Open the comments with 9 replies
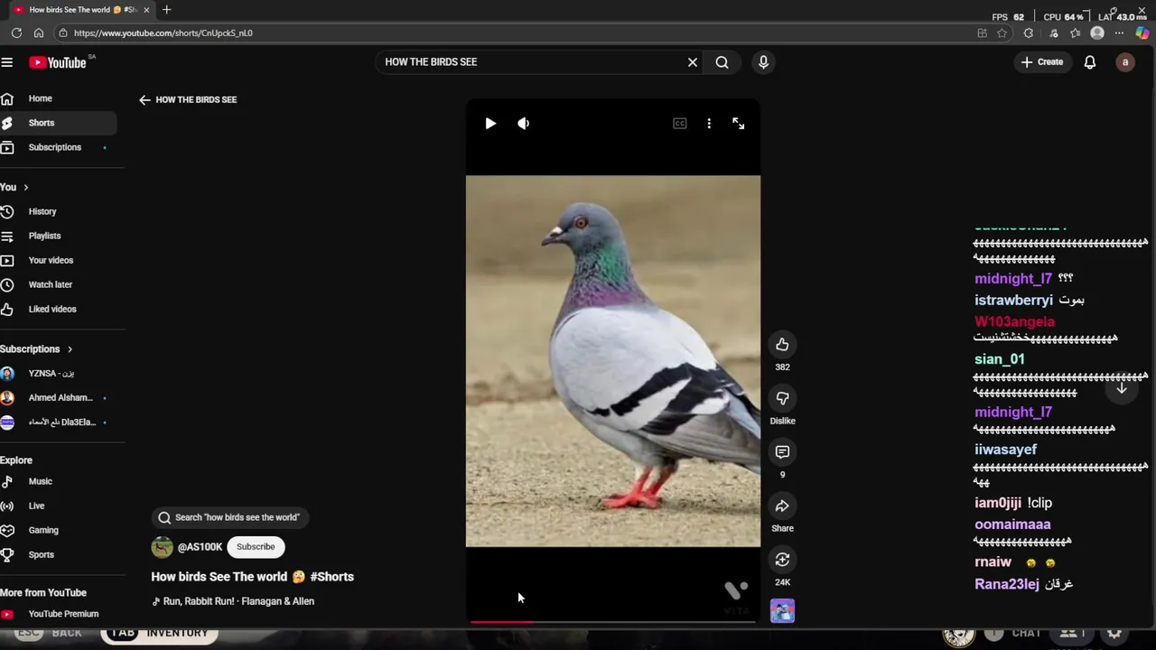 coord(782,452)
